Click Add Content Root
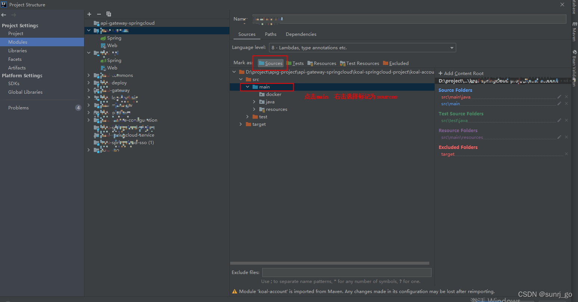Viewport: 578px width, 302px height. click(x=461, y=74)
